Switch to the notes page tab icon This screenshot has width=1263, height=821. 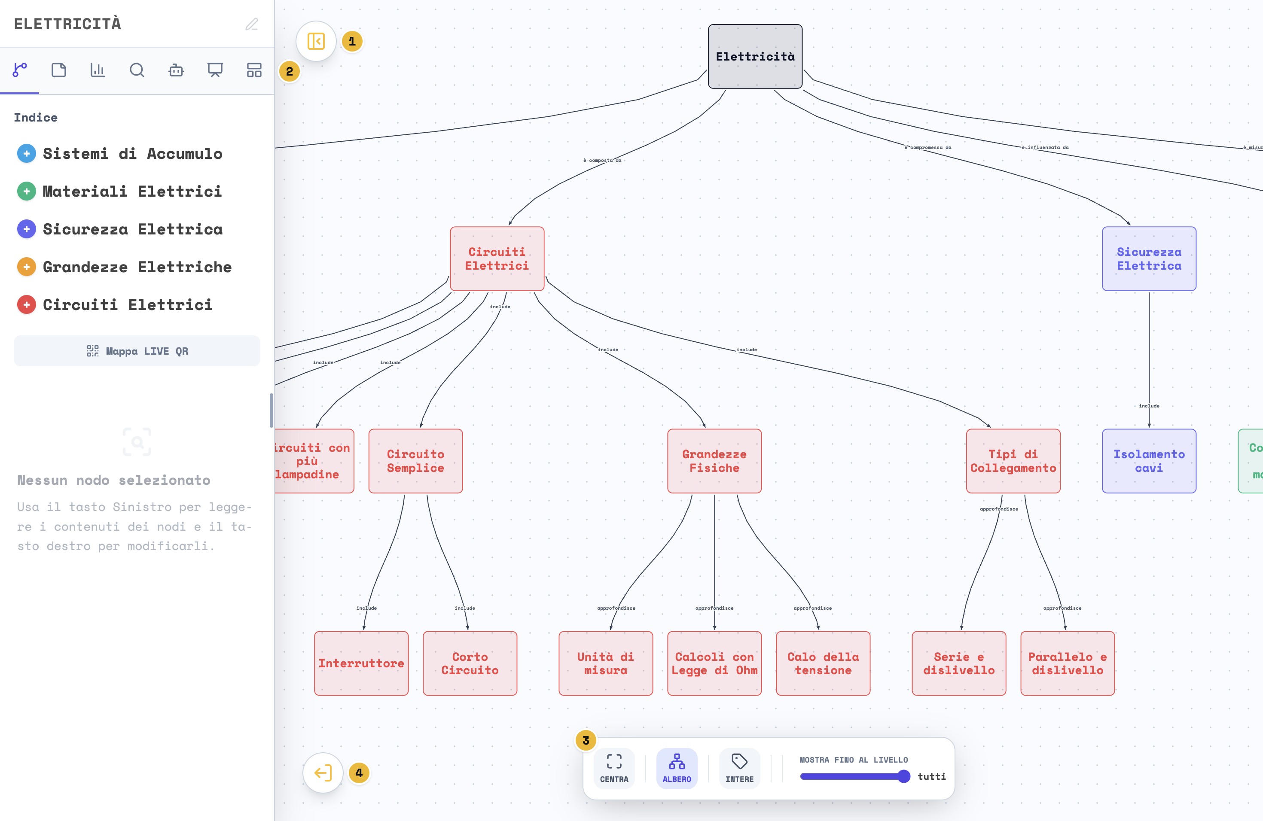pyautogui.click(x=58, y=70)
